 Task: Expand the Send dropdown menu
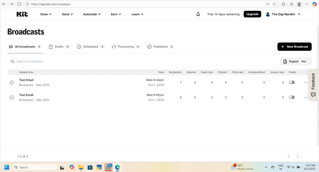[67, 14]
